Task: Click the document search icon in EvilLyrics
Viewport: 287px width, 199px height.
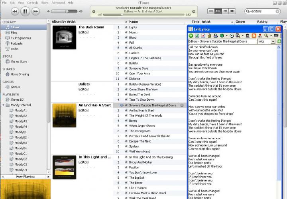Action: 238,36
